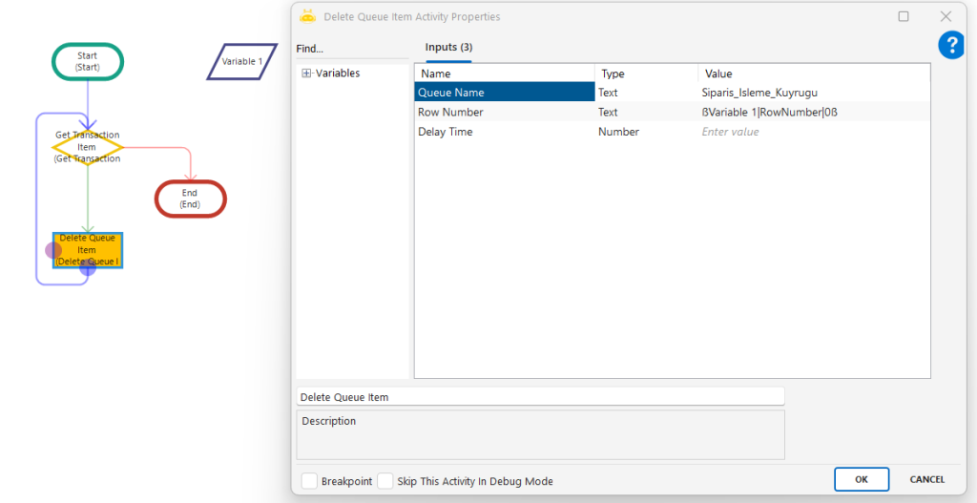The image size is (977, 503).
Task: Select the red End node
Action: pos(190,199)
